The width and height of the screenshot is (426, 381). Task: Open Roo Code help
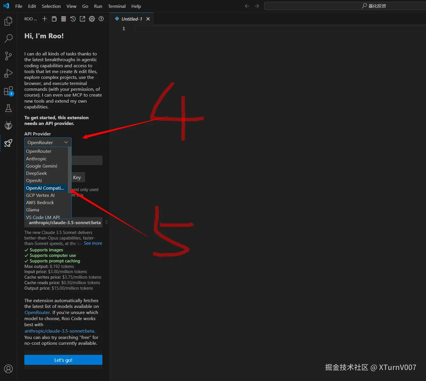[x=101, y=19]
